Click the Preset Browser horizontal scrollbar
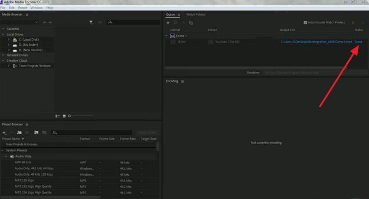 coord(51,197)
